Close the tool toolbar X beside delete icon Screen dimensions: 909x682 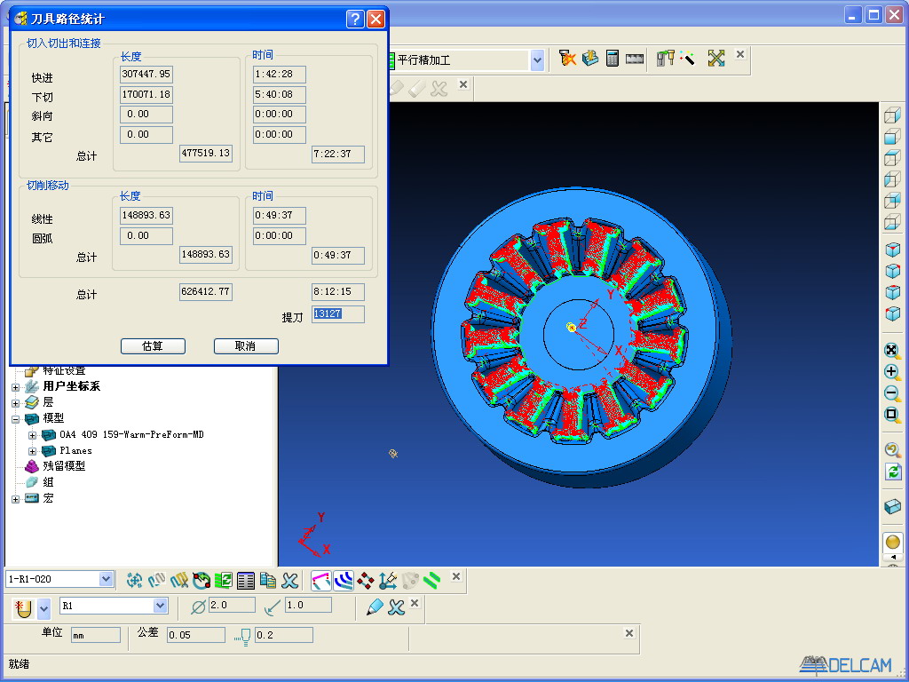coord(415,603)
